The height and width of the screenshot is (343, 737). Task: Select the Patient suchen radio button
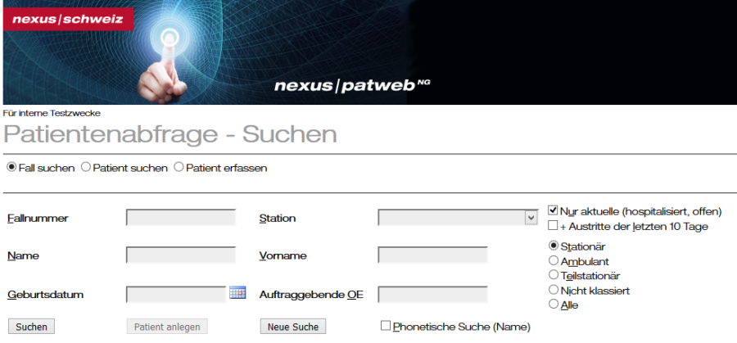click(x=85, y=167)
